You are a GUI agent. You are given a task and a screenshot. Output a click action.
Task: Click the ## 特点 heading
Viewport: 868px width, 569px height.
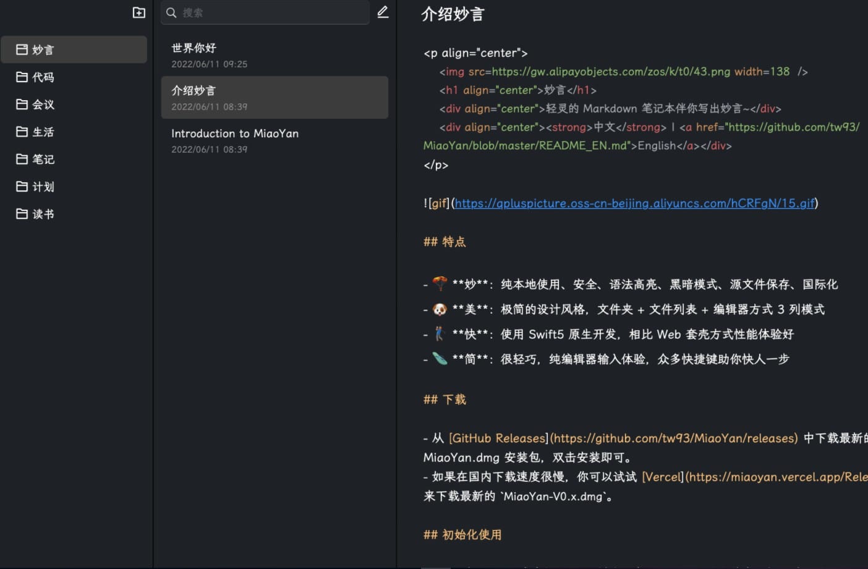click(x=445, y=242)
